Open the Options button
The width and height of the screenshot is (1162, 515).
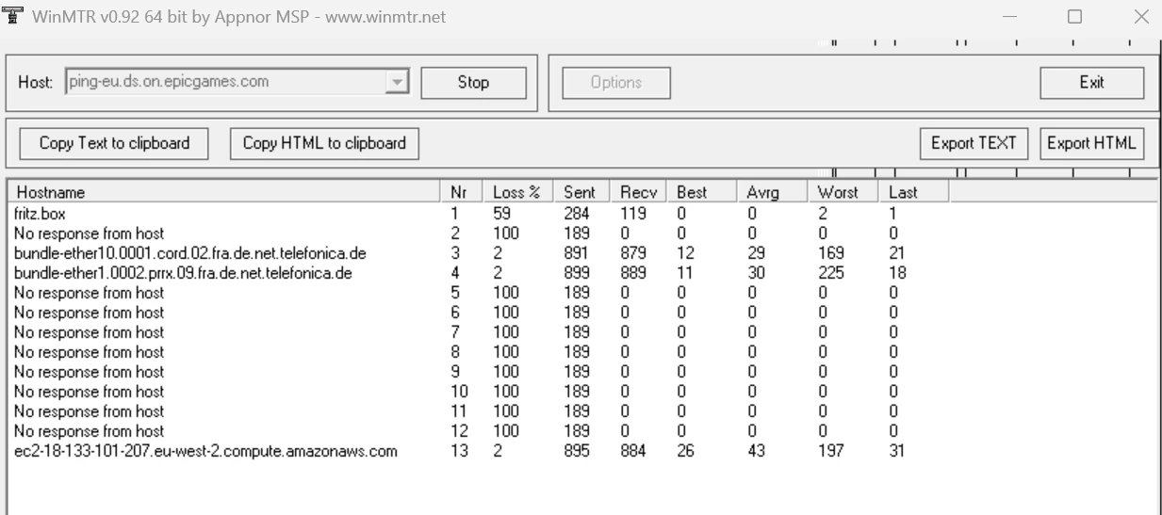616,83
